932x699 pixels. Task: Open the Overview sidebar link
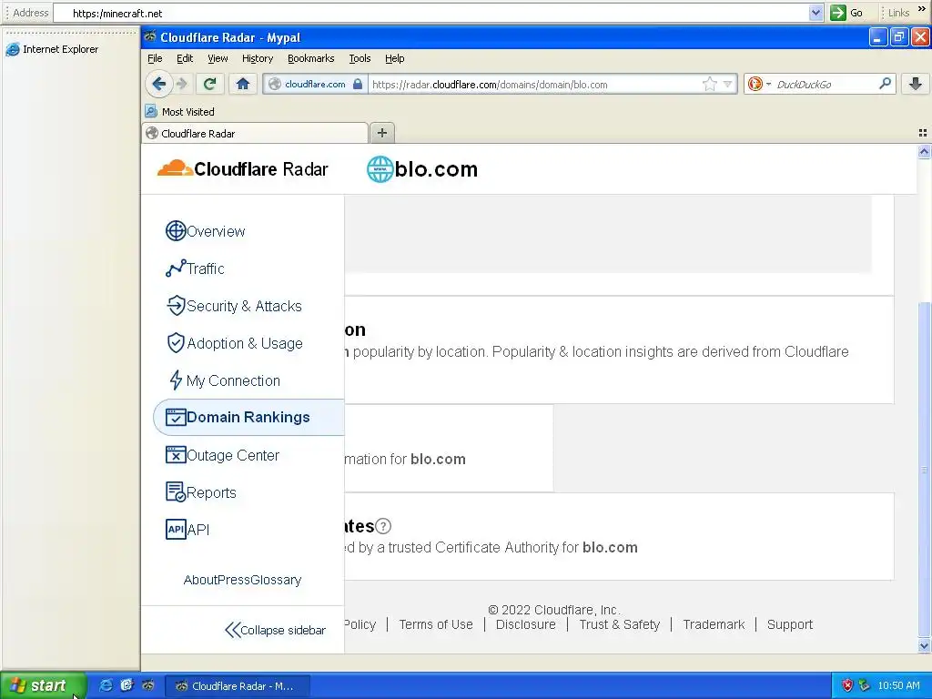(x=215, y=231)
